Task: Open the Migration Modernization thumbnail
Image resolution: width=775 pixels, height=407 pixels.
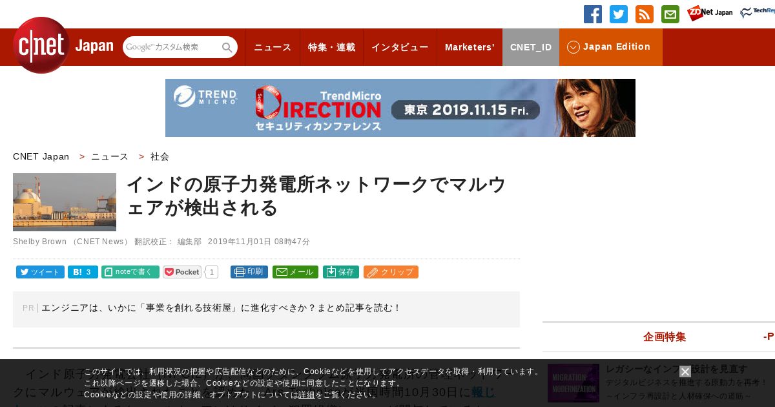Action: pos(573,383)
